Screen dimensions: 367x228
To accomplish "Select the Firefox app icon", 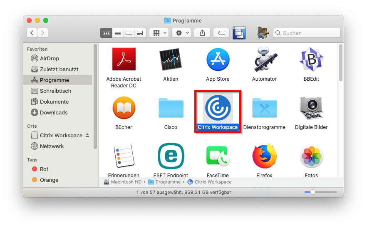I will [265, 156].
